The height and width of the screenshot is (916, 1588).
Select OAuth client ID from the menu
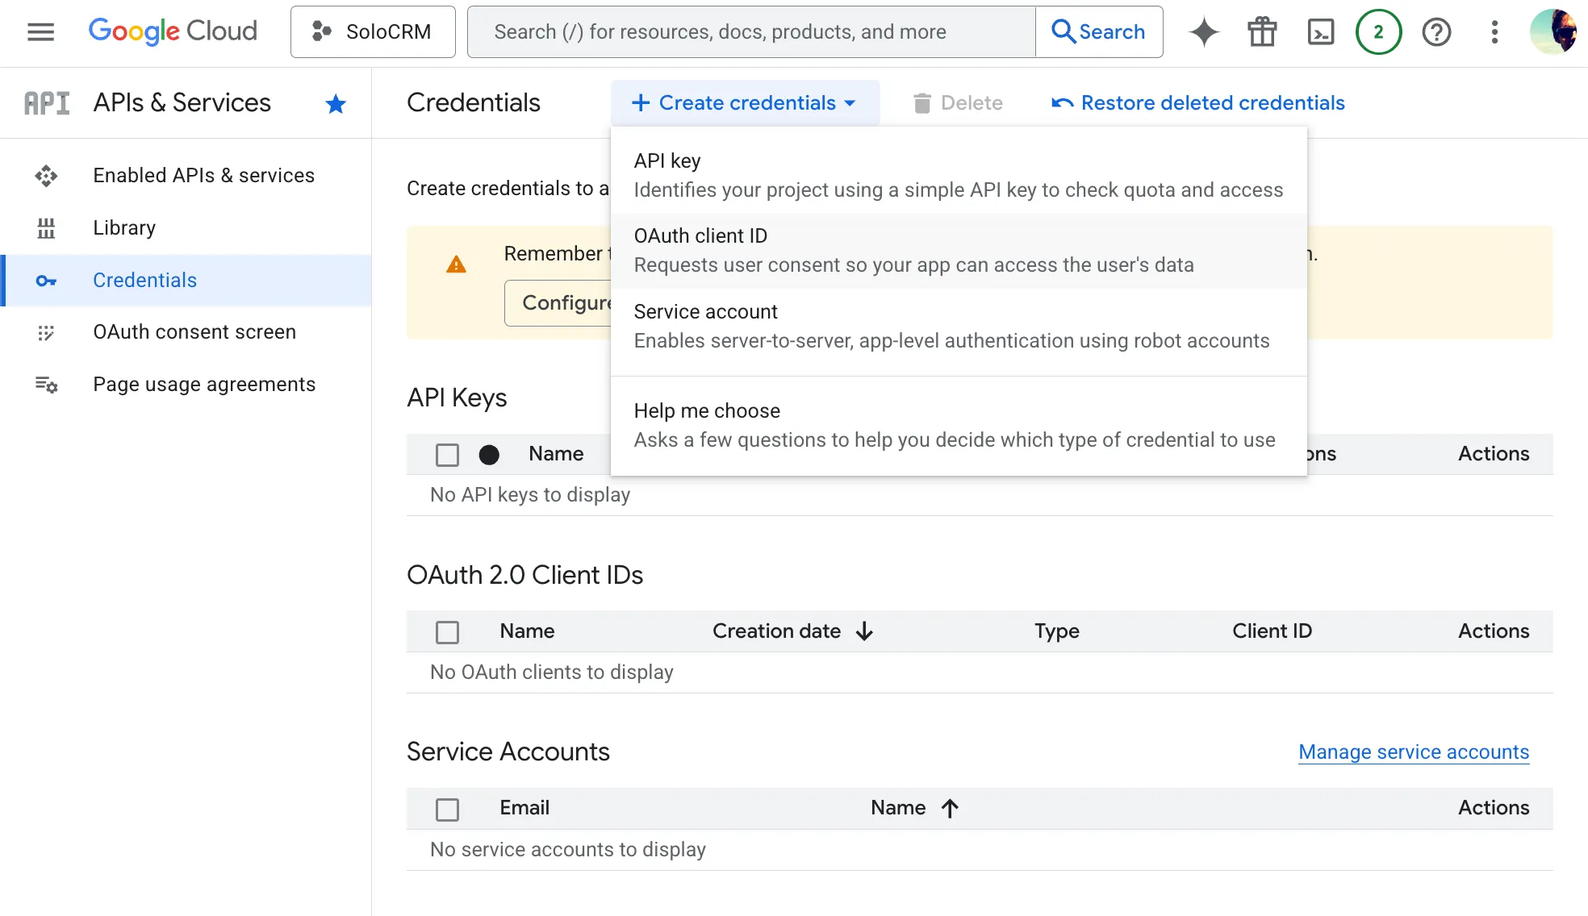click(x=700, y=235)
